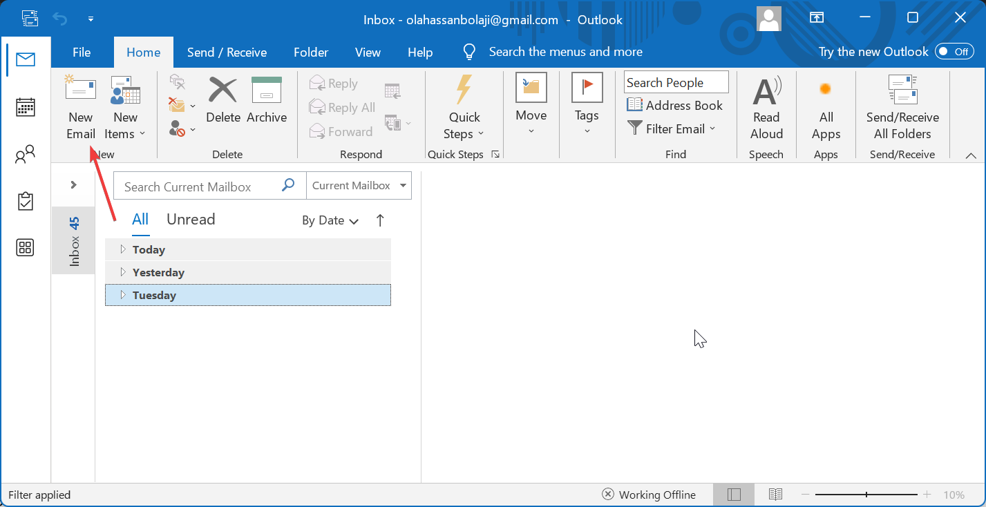
Task: Open All Apps from the ribbon
Action: (x=826, y=107)
